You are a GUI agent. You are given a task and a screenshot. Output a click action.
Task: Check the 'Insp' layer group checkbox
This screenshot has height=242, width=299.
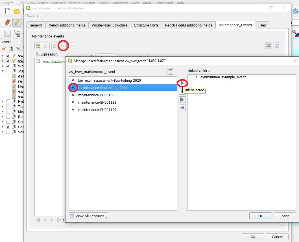point(8,71)
